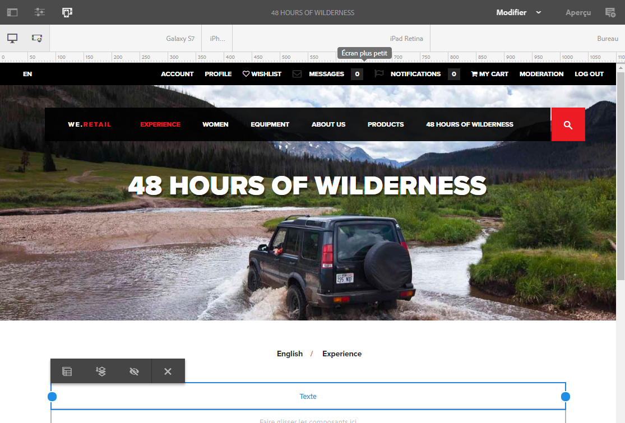625x423 pixels.
Task: Click the red search button
Action: point(568,125)
